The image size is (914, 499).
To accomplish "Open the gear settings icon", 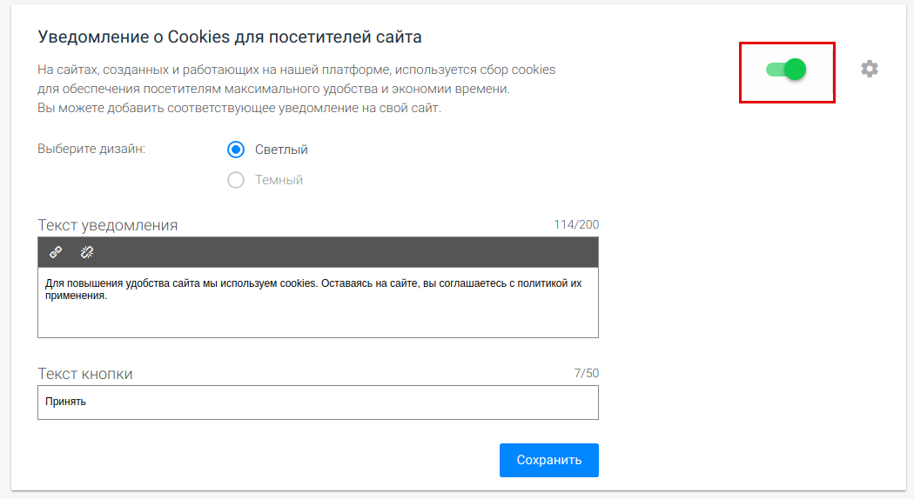I will tap(869, 69).
